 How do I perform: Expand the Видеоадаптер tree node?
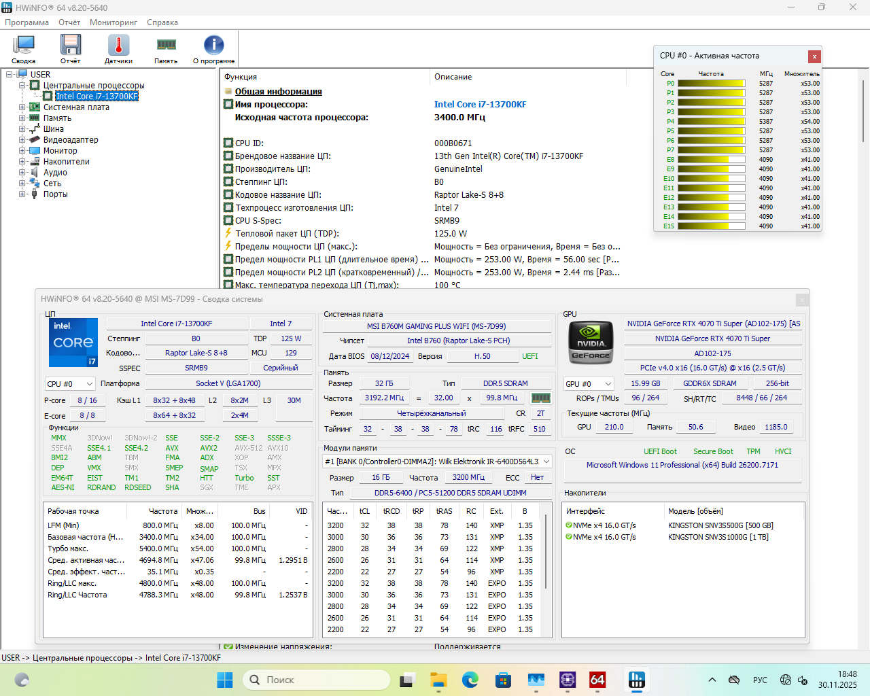click(22, 140)
